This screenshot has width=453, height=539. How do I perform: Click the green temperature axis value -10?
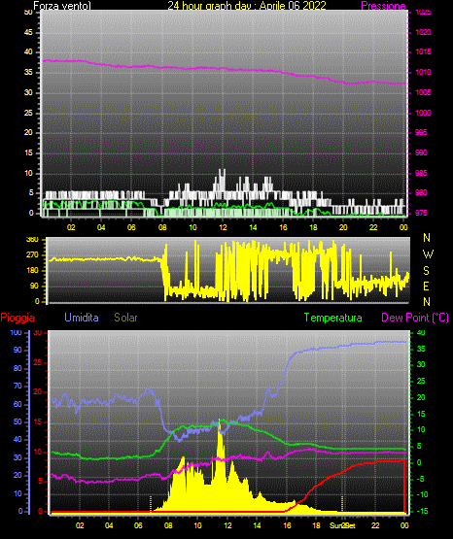pyautogui.click(x=422, y=494)
